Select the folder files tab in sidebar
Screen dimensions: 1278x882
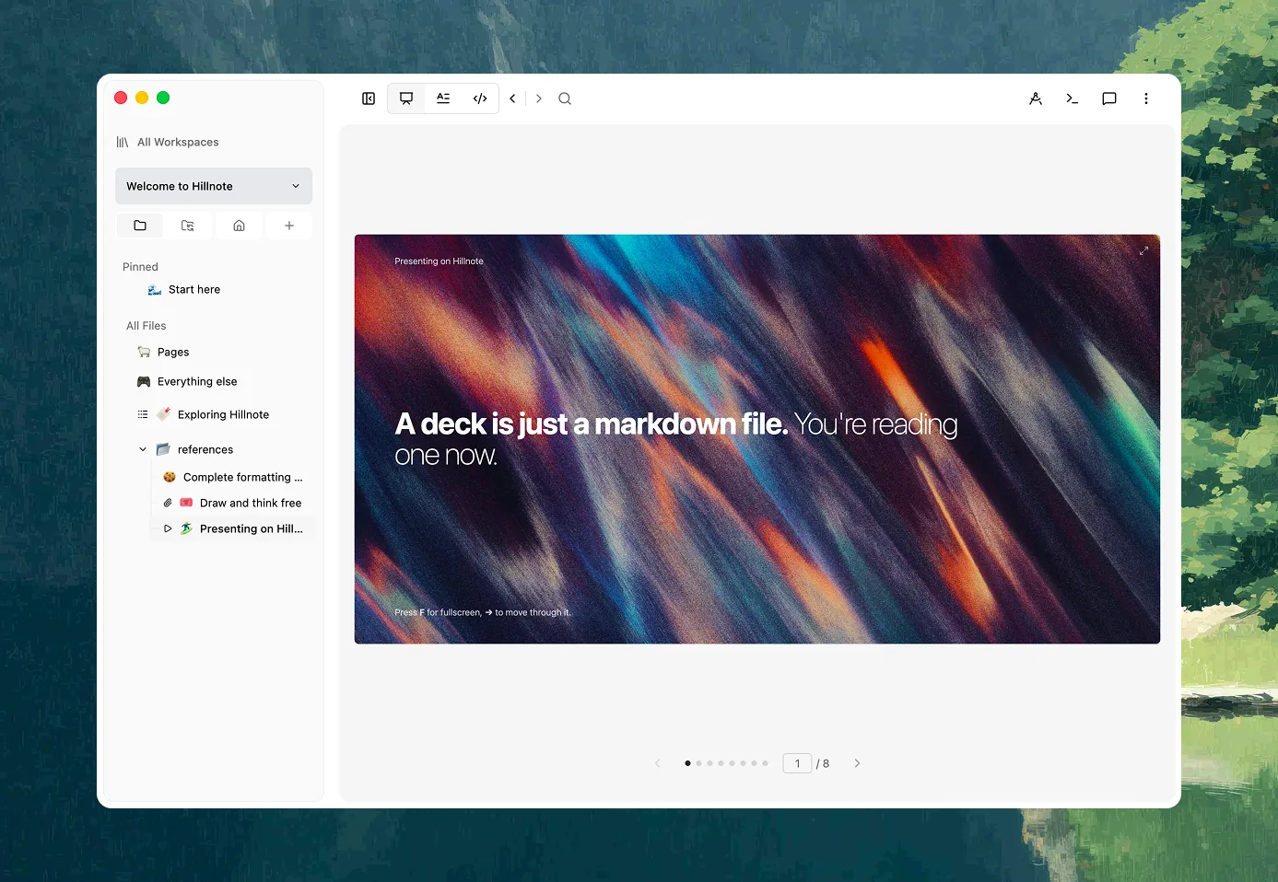[140, 226]
